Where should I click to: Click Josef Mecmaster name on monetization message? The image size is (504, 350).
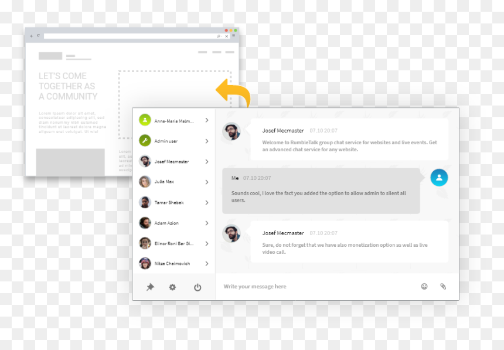(x=283, y=233)
